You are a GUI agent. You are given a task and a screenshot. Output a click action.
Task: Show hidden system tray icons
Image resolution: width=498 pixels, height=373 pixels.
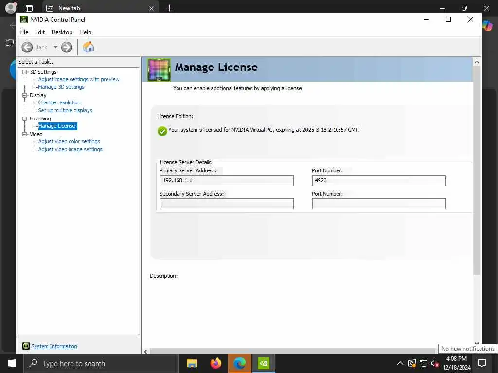tap(400, 363)
